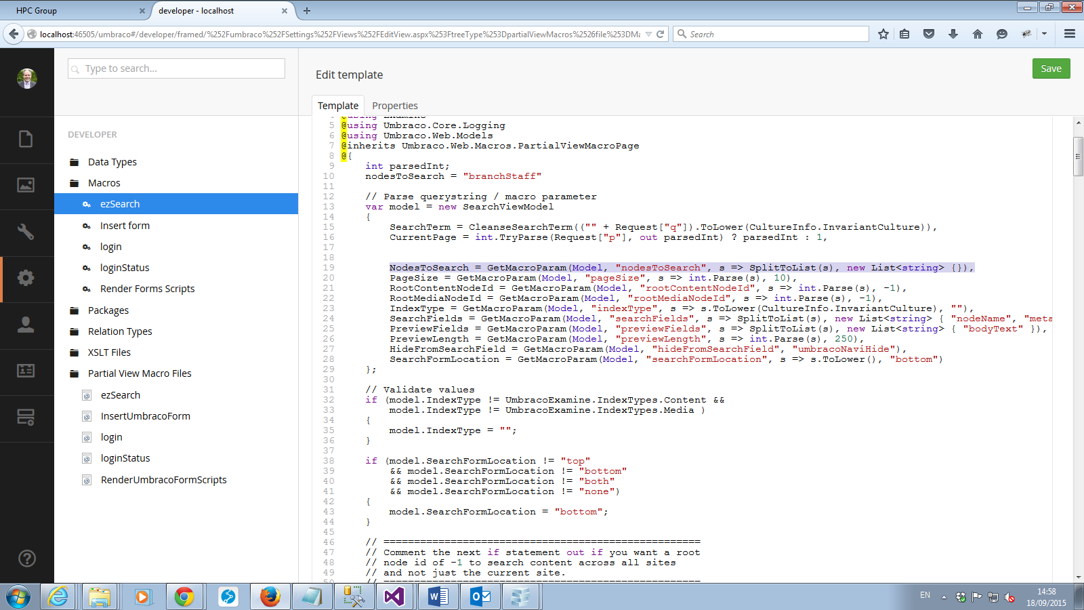Open the login macro
Image resolution: width=1084 pixels, height=610 pixels.
[x=111, y=247]
